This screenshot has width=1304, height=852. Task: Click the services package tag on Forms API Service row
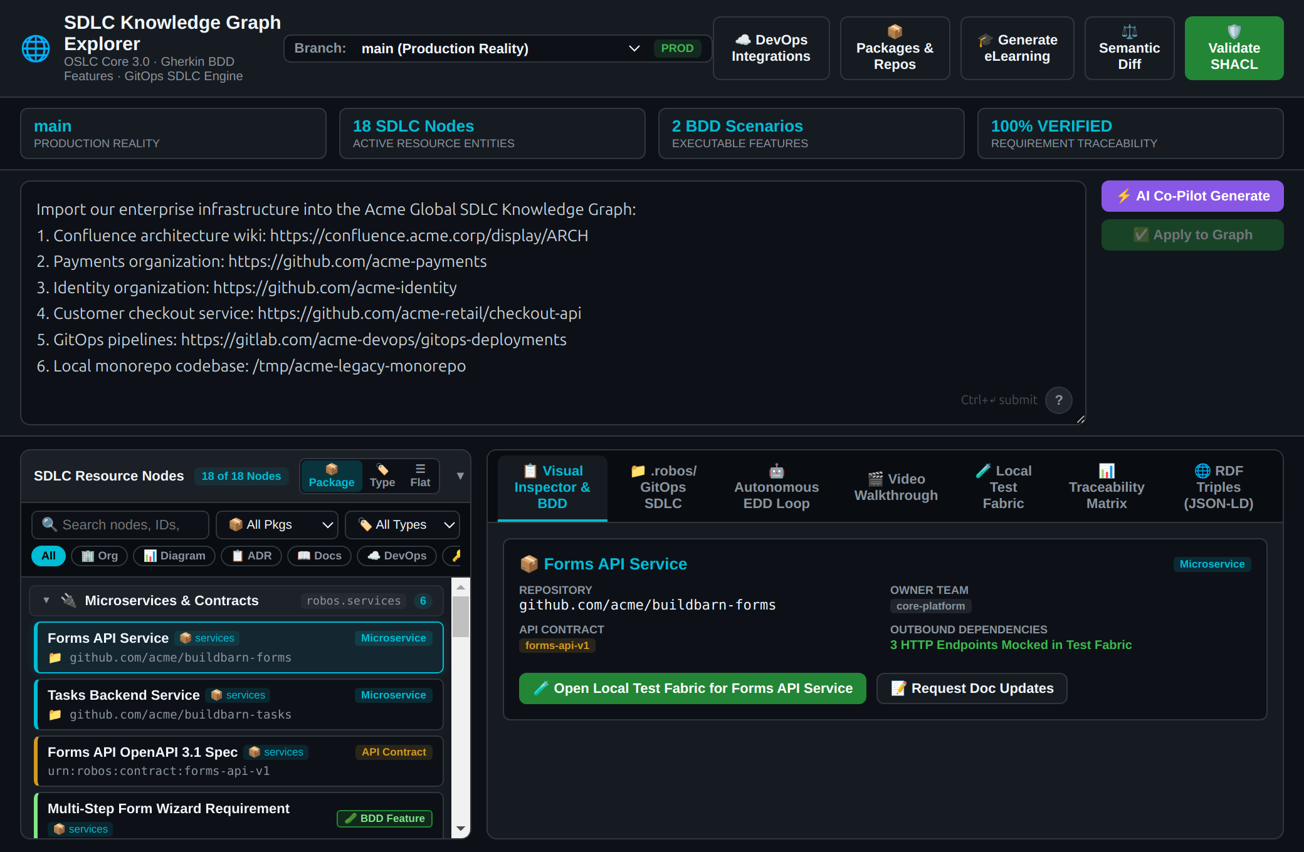(x=207, y=638)
